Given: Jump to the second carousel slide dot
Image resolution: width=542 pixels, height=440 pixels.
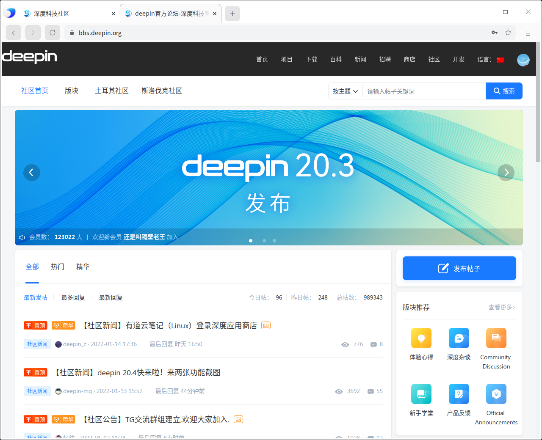Looking at the screenshot, I should tap(264, 240).
